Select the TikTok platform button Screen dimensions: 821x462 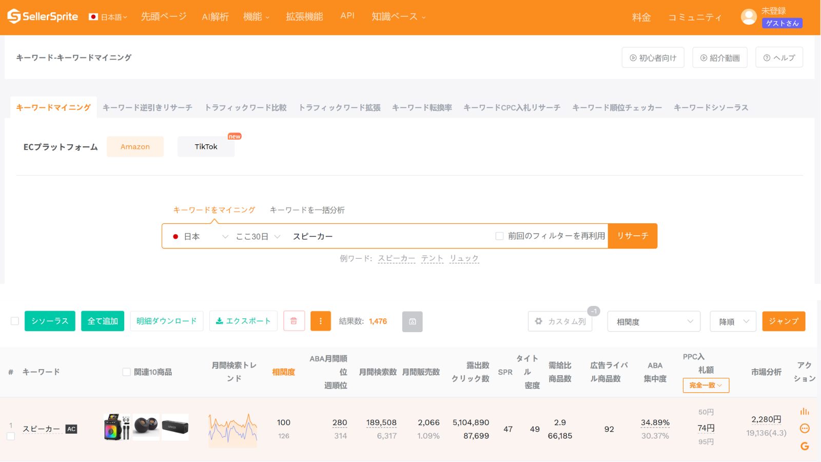[206, 147]
